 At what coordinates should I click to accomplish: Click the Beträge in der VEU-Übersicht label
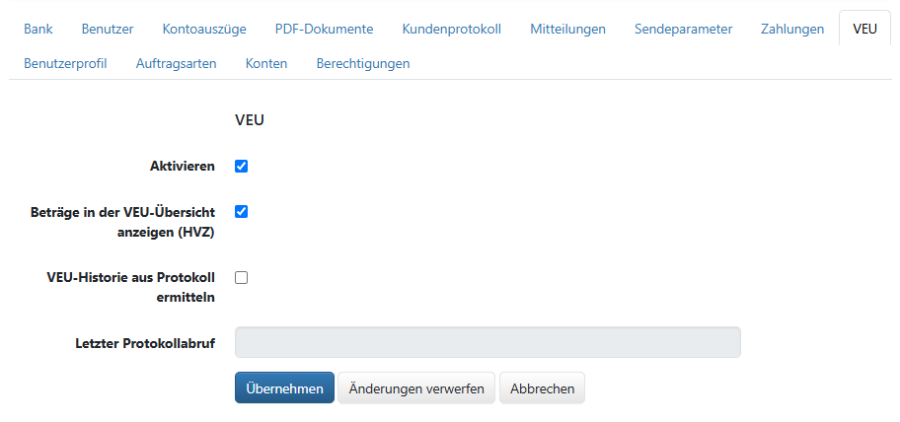(x=122, y=223)
